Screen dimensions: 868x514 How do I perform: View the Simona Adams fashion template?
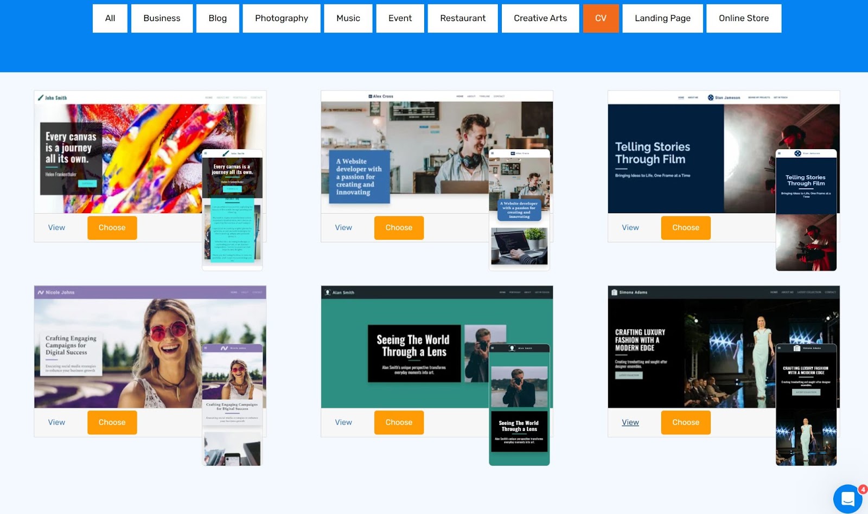click(630, 422)
